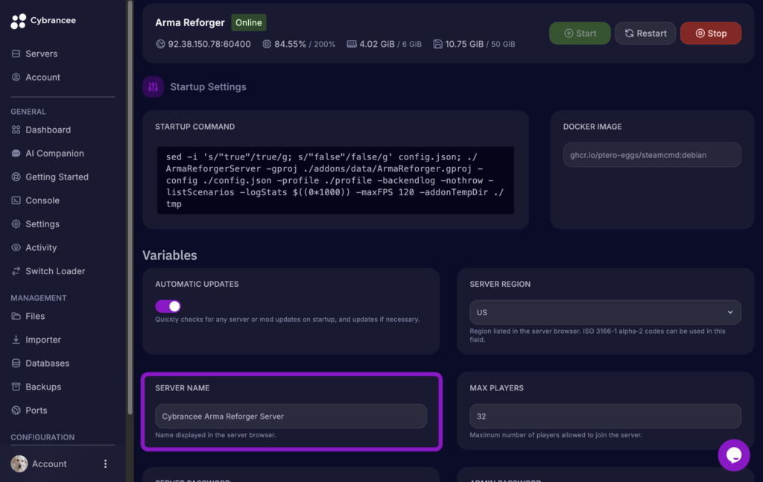
Task: Click the AI Companion chat icon
Action: click(16, 153)
